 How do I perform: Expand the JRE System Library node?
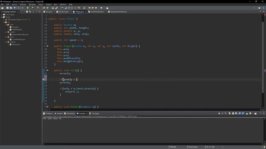[x=4, y=19]
